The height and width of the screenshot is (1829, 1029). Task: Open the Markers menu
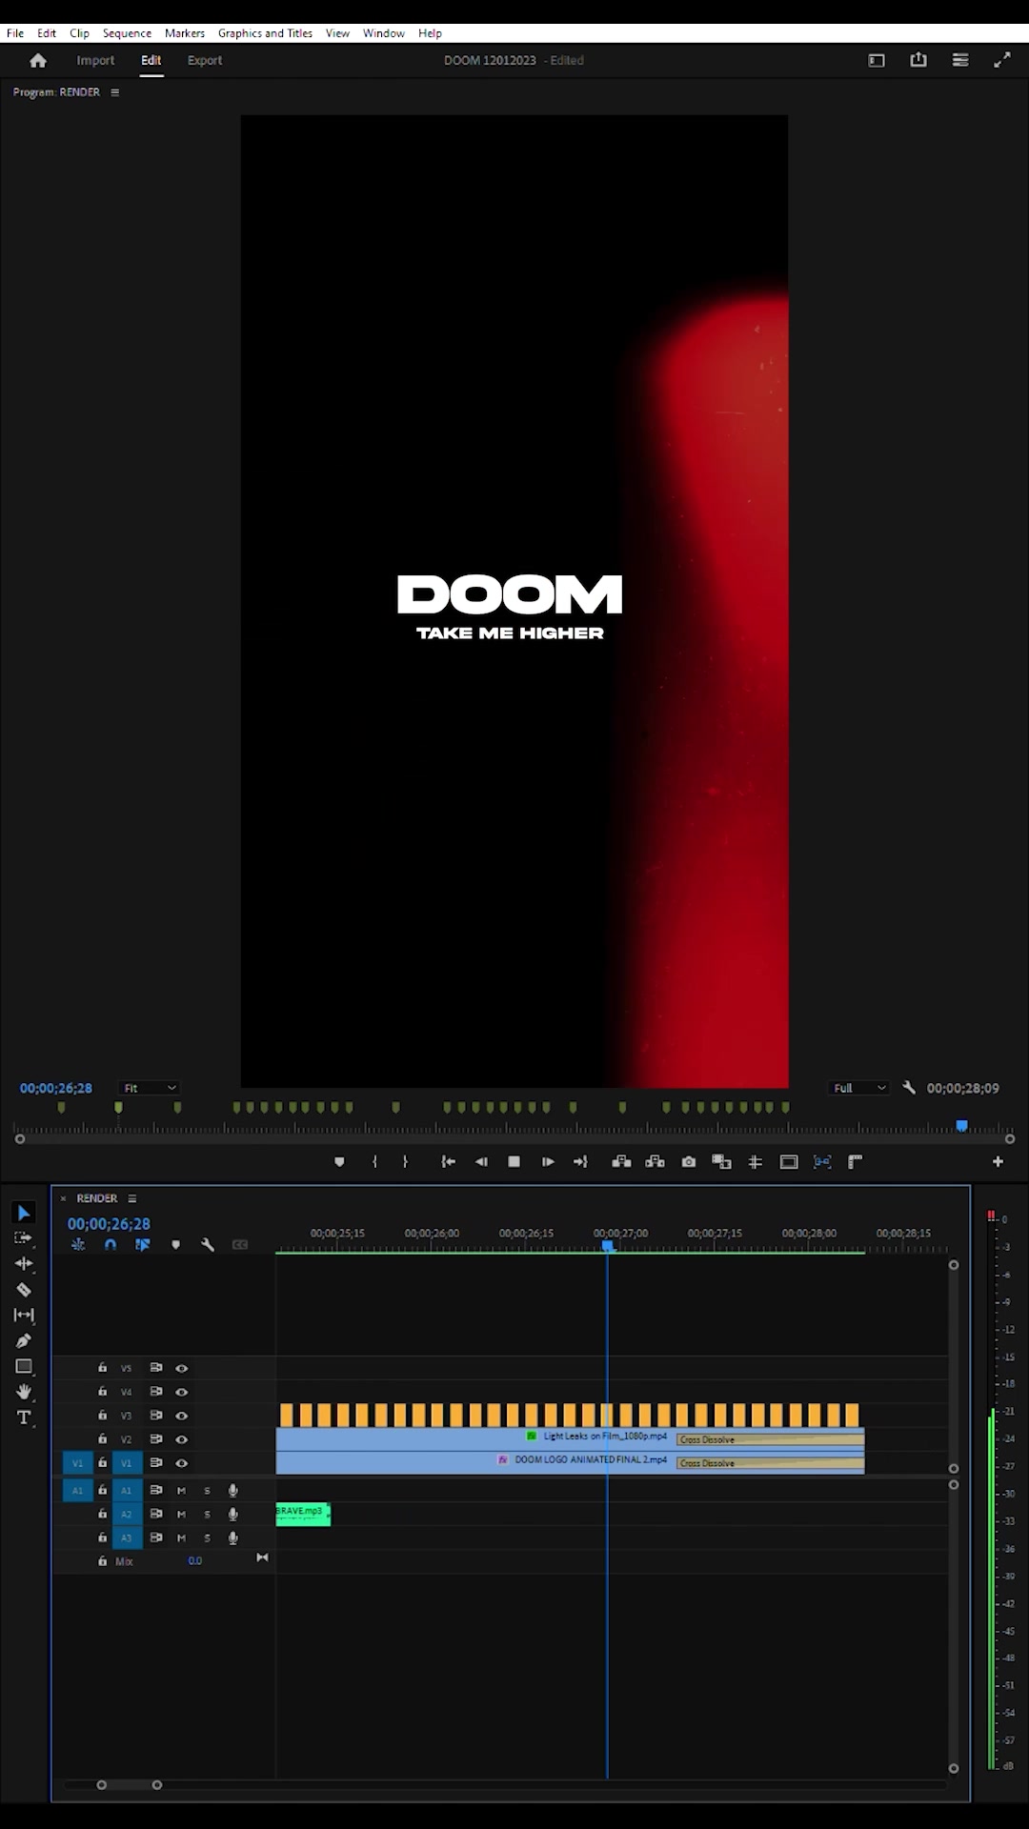point(185,33)
